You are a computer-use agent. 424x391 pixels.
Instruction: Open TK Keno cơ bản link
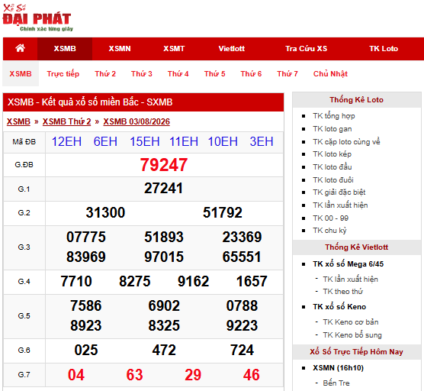[x=351, y=322]
